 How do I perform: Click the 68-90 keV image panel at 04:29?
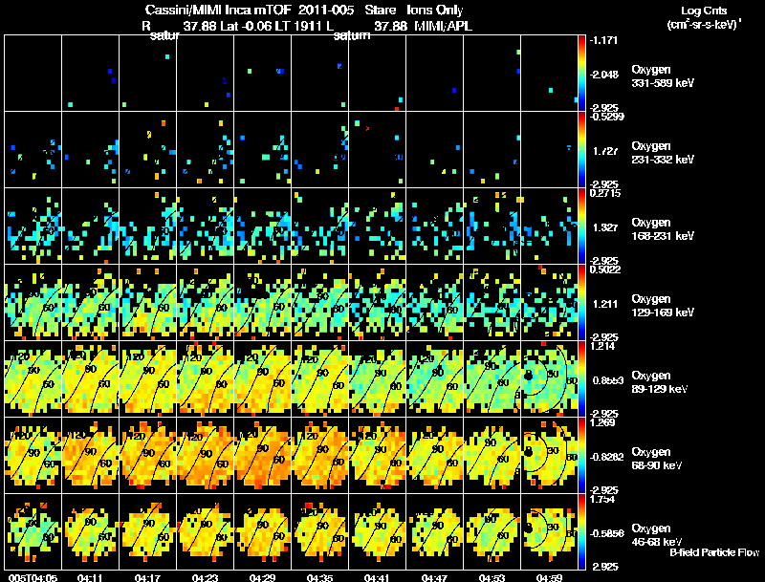click(262, 455)
